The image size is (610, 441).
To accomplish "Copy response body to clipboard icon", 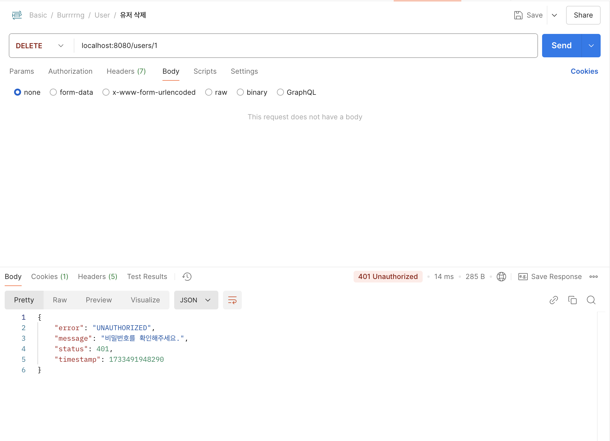I will tap(572, 300).
